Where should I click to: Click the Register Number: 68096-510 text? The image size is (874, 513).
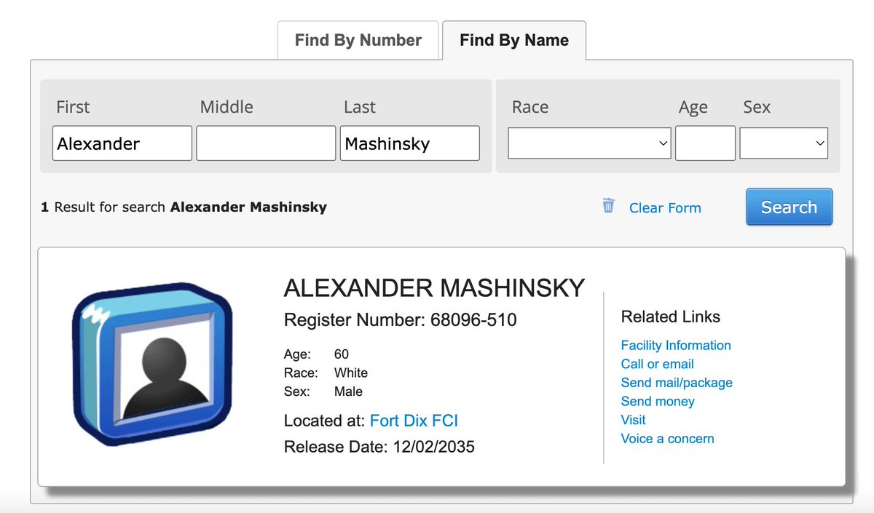(401, 320)
